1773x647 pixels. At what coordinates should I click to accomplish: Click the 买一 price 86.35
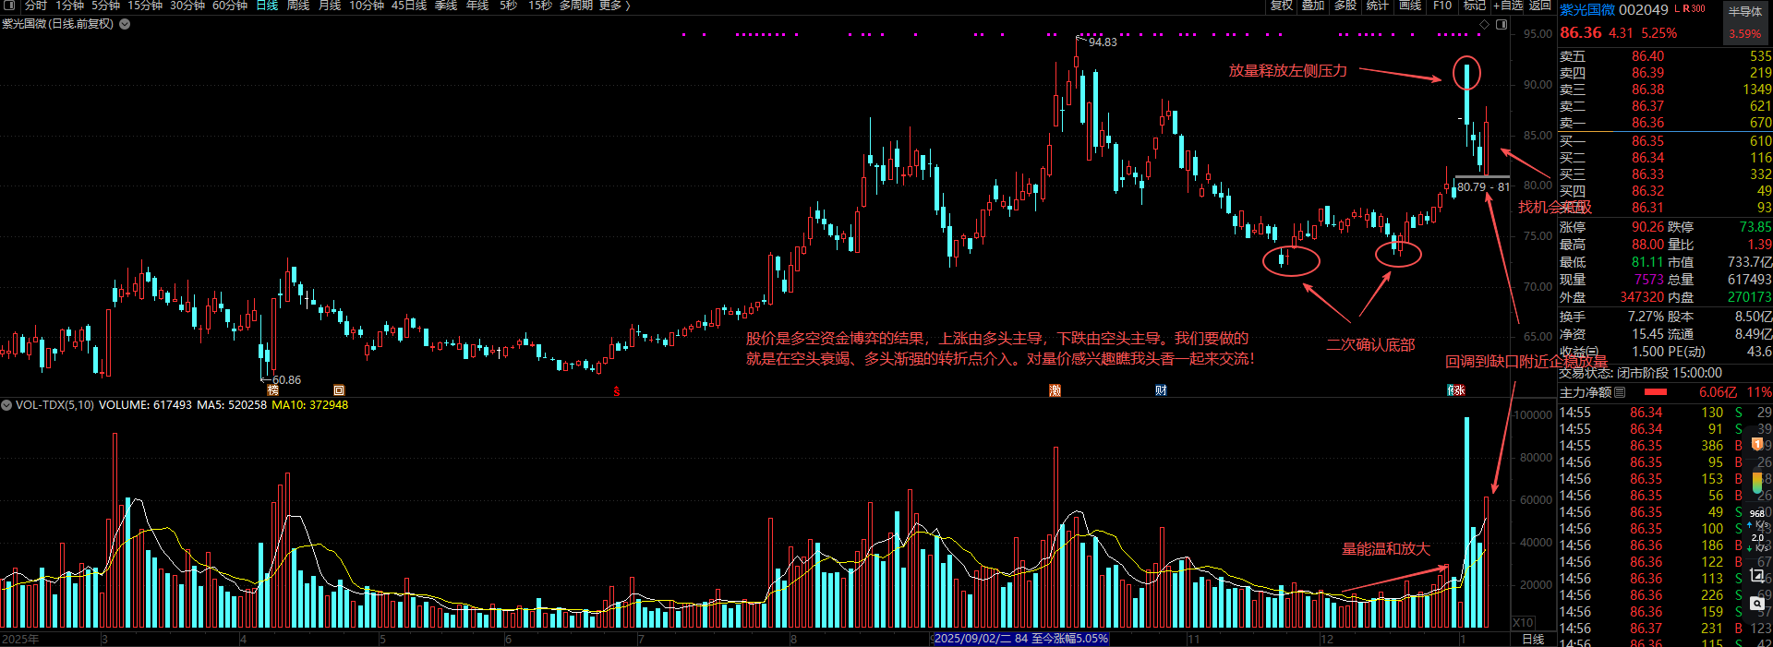[x=1647, y=141]
